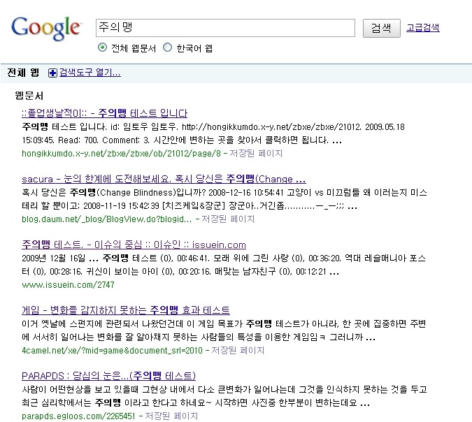Viewport: 472px width, 422px height.
Task: Open the sacura 눈의 한계 result title
Action: tap(164, 179)
